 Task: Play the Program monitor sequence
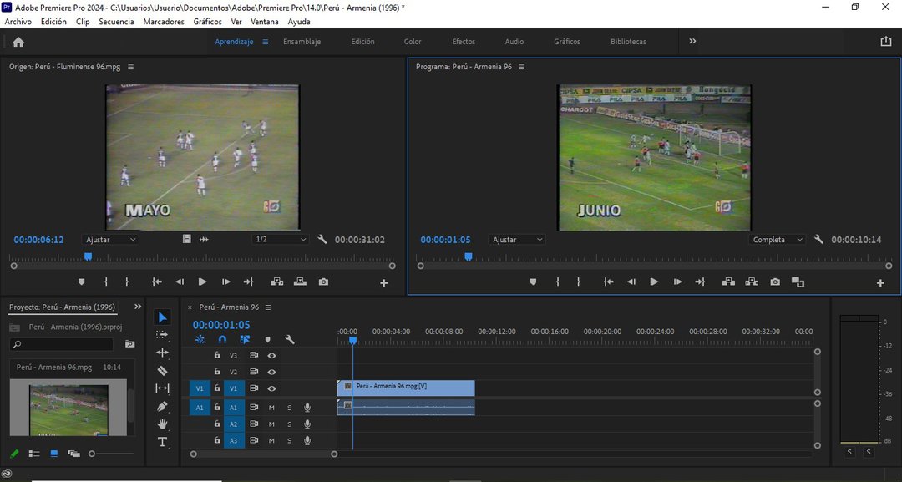click(654, 282)
